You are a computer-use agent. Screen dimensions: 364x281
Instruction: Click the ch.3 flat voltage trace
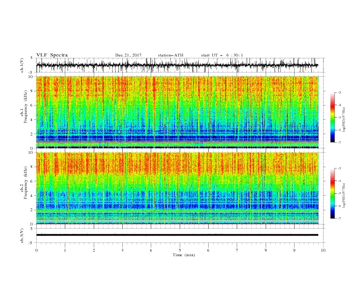[177, 235]
